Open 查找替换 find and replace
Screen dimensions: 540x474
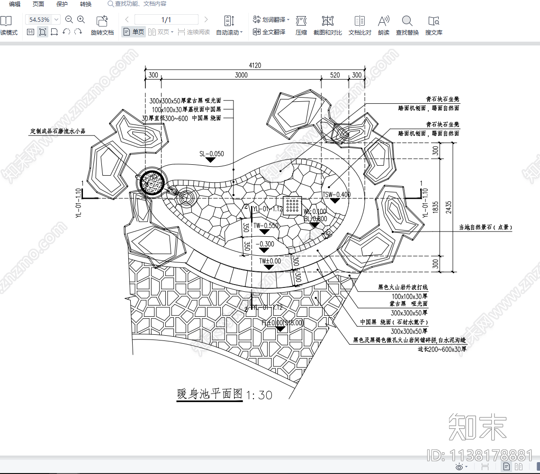[407, 26]
